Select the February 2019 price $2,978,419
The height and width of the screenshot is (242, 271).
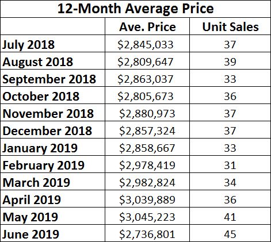point(147,164)
